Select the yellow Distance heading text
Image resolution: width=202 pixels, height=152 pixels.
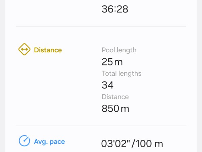[48, 50]
